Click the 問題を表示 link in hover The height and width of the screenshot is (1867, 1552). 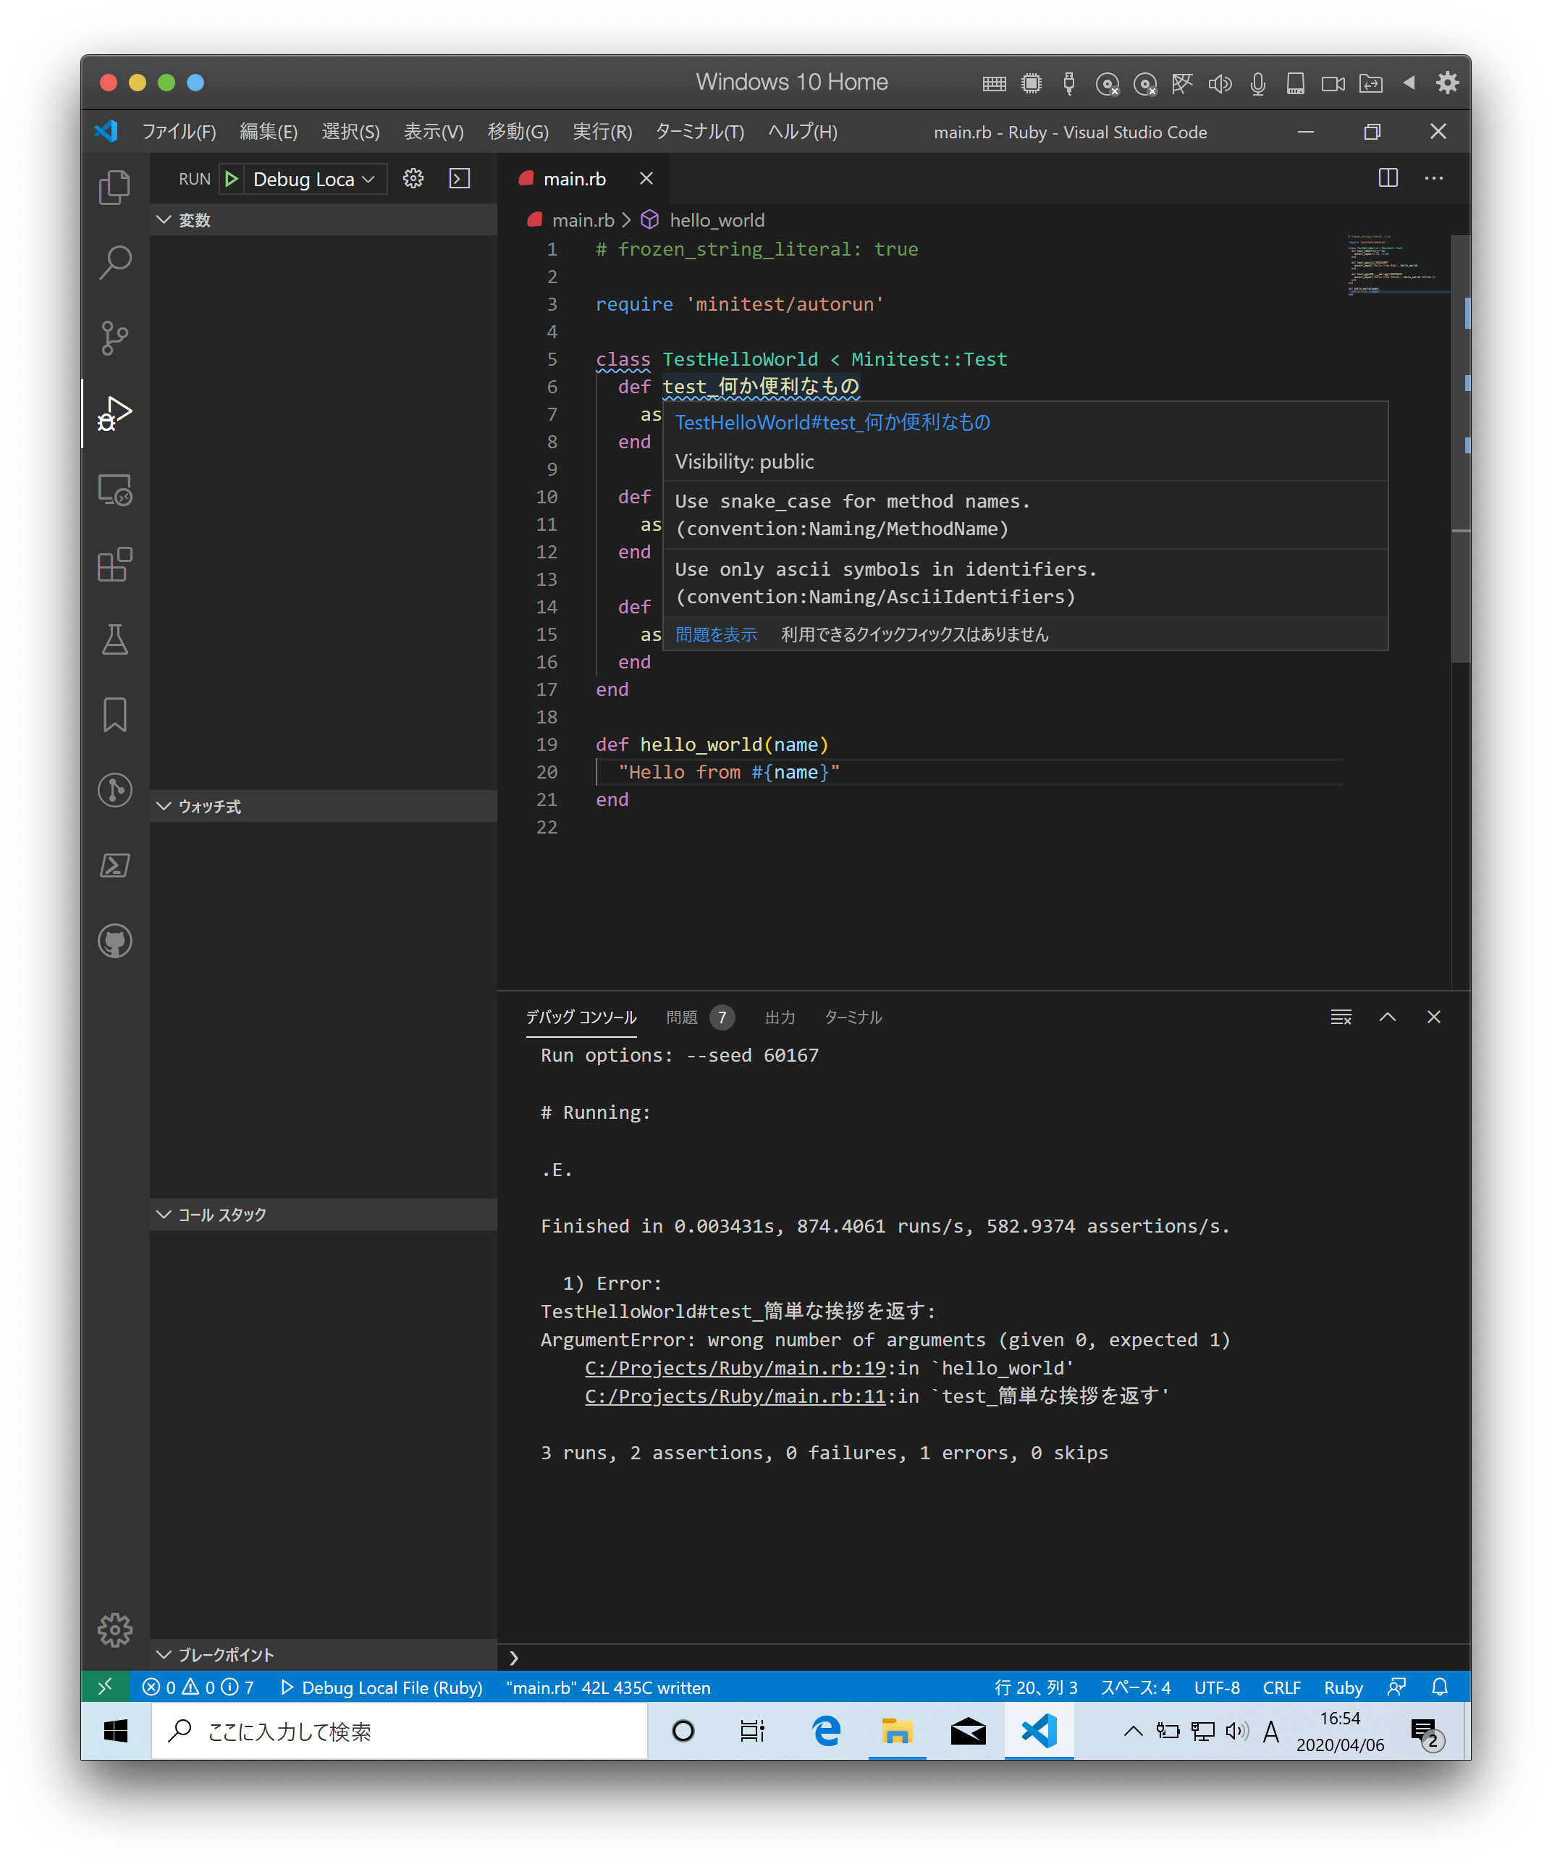[x=715, y=634]
